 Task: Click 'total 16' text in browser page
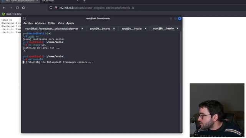coord(7,20)
